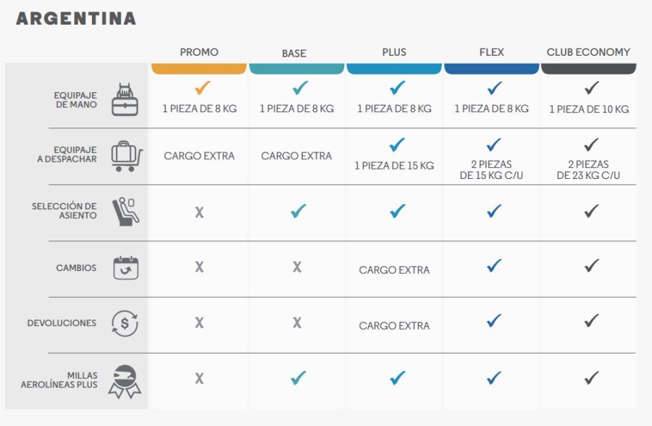This screenshot has width=652, height=426.
Task: Select the PROMO fare column header
Action: (198, 52)
